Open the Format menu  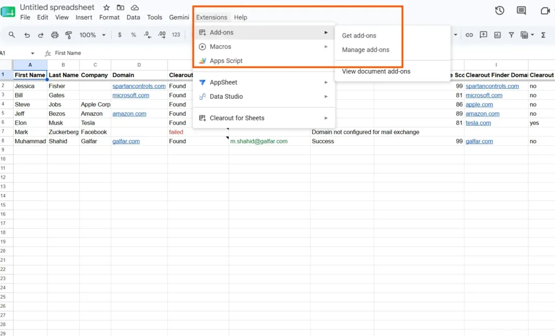109,17
